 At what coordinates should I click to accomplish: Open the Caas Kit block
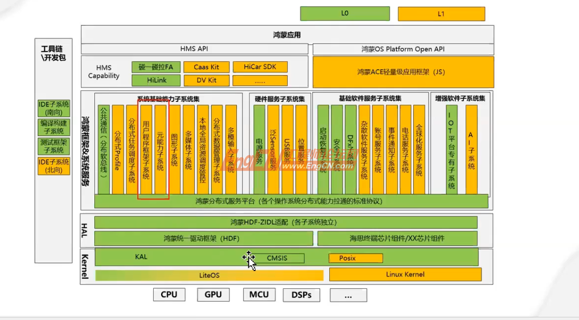click(207, 67)
